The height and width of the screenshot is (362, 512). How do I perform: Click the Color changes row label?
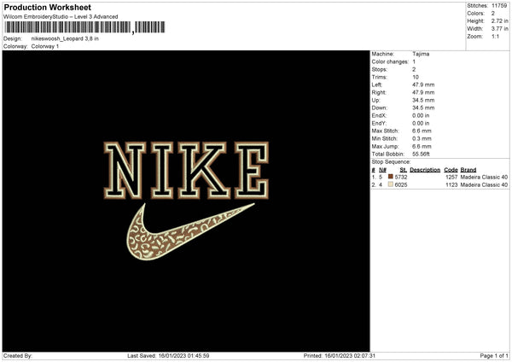(390, 61)
